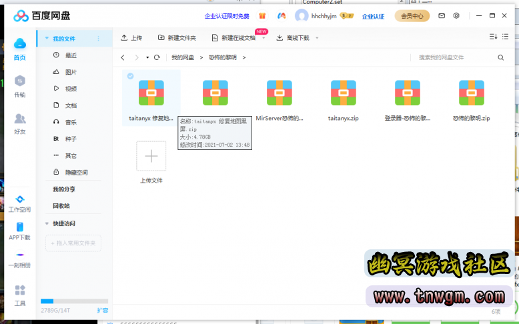Screen dimensions: 519x324
Task: Uncheck the taitanyx 修复地... file checkmark
Action: point(130,76)
